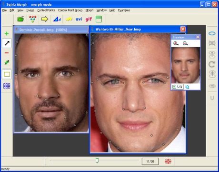Select the yellow rectangle selection tool
Screen dimensions: 219x172
7,74
